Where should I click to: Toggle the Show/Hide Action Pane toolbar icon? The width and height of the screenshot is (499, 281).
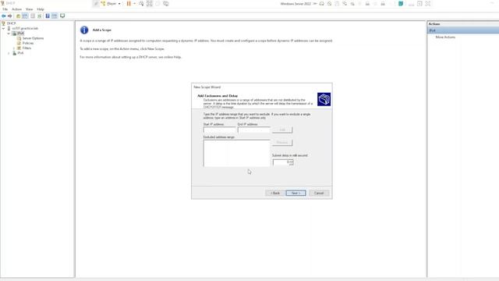pyautogui.click(x=55, y=16)
